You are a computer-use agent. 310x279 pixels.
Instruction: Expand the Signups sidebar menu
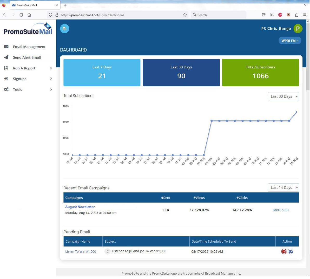[x=28, y=79]
